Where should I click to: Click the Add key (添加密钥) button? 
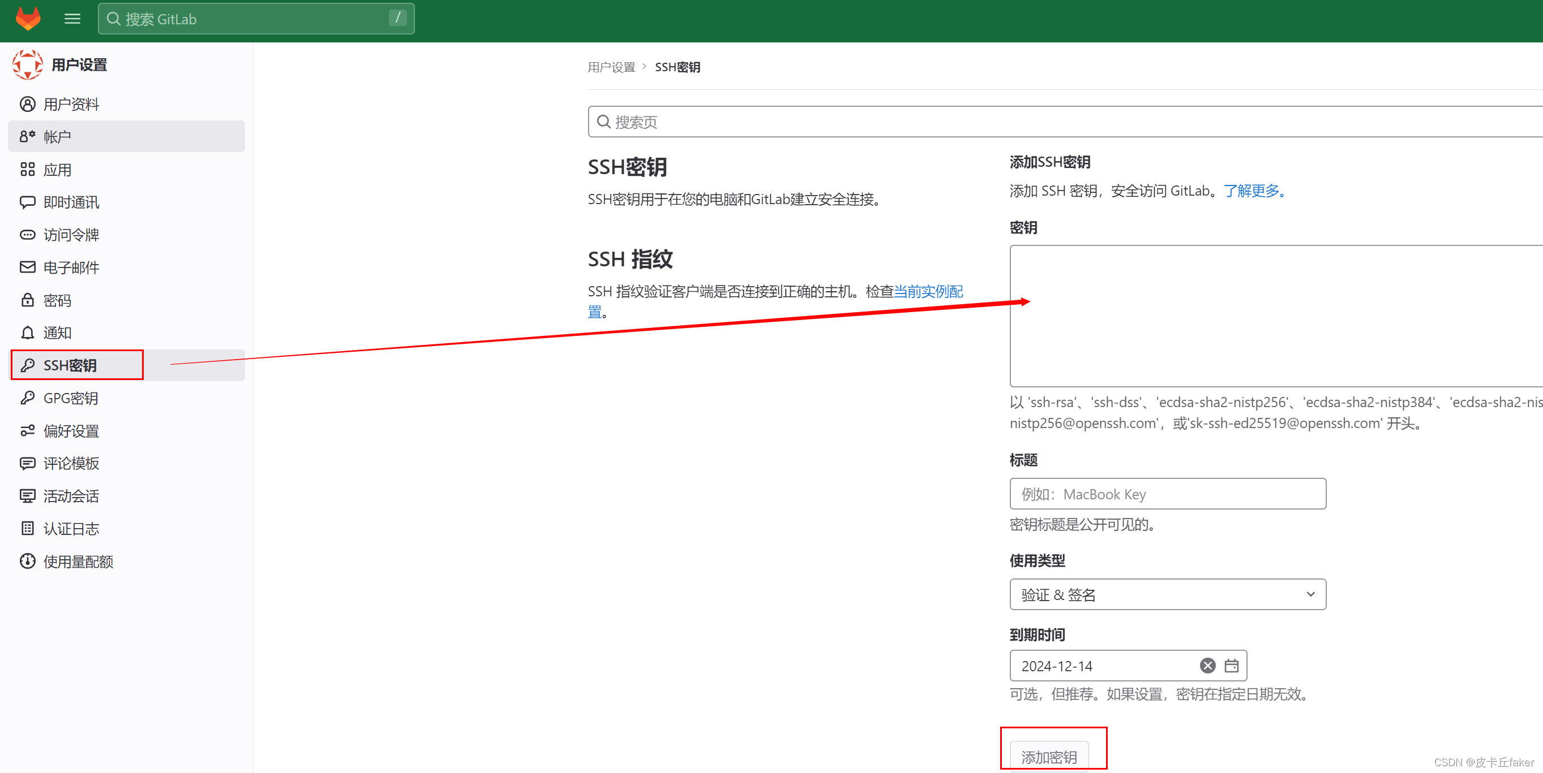[x=1048, y=756]
